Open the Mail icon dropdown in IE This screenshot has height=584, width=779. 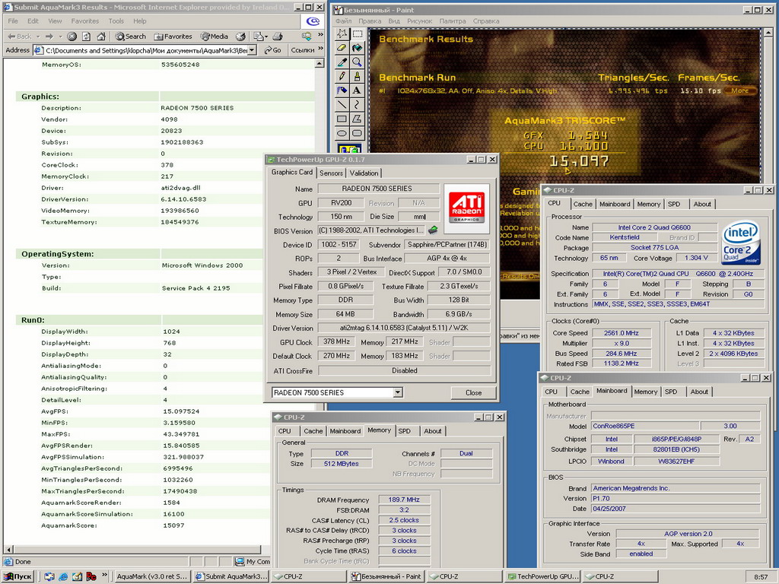(265, 36)
